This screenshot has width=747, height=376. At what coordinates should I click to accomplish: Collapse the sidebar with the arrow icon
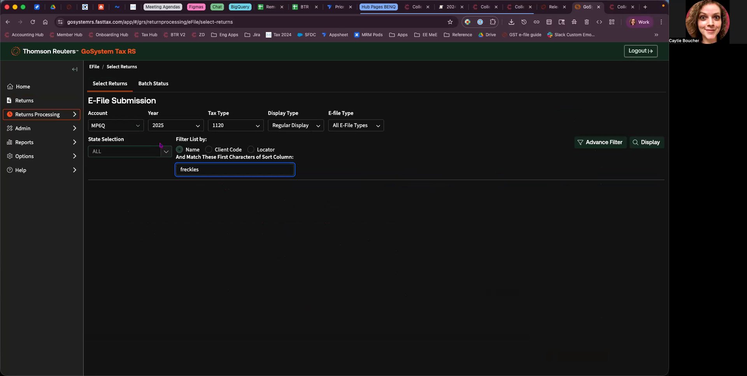click(x=75, y=69)
